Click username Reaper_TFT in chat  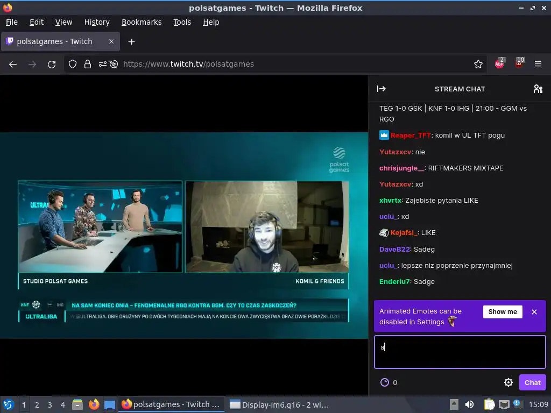411,136
